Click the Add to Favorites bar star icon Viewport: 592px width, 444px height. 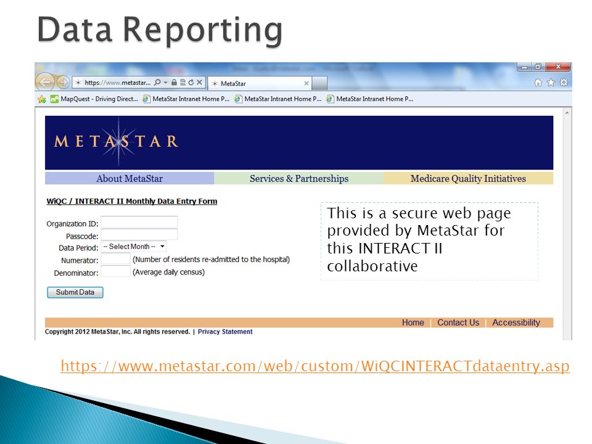pos(42,99)
